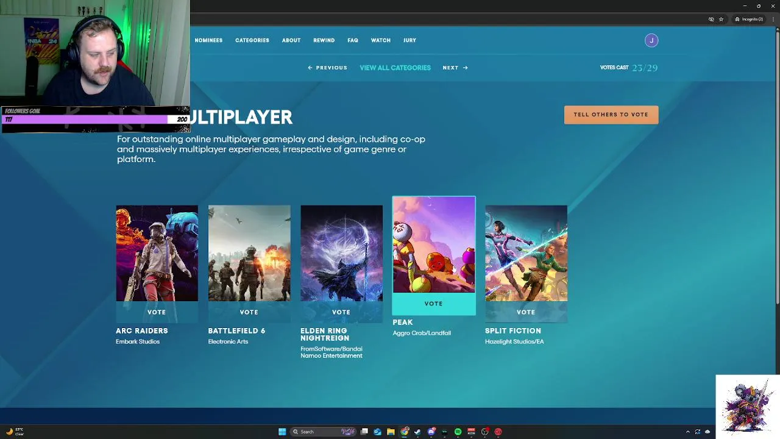Open Discord from the taskbar
The width and height of the screenshot is (780, 439).
point(431,432)
